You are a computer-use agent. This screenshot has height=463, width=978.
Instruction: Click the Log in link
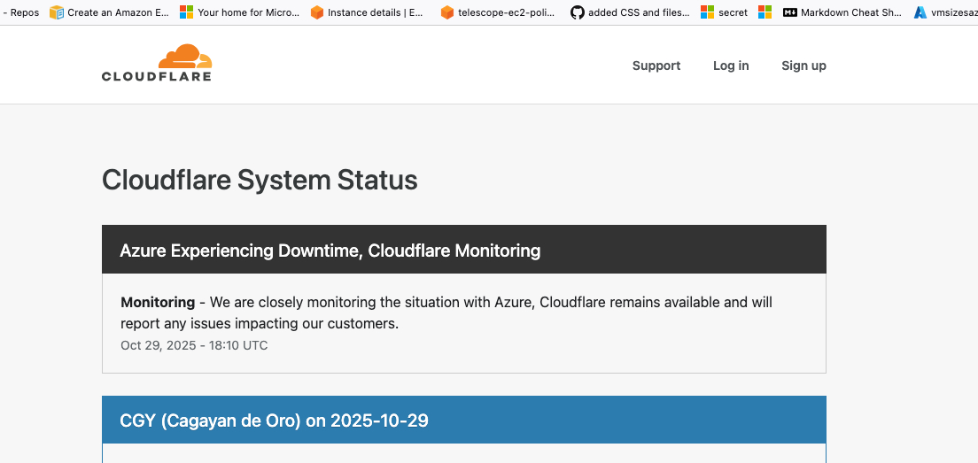click(x=731, y=66)
